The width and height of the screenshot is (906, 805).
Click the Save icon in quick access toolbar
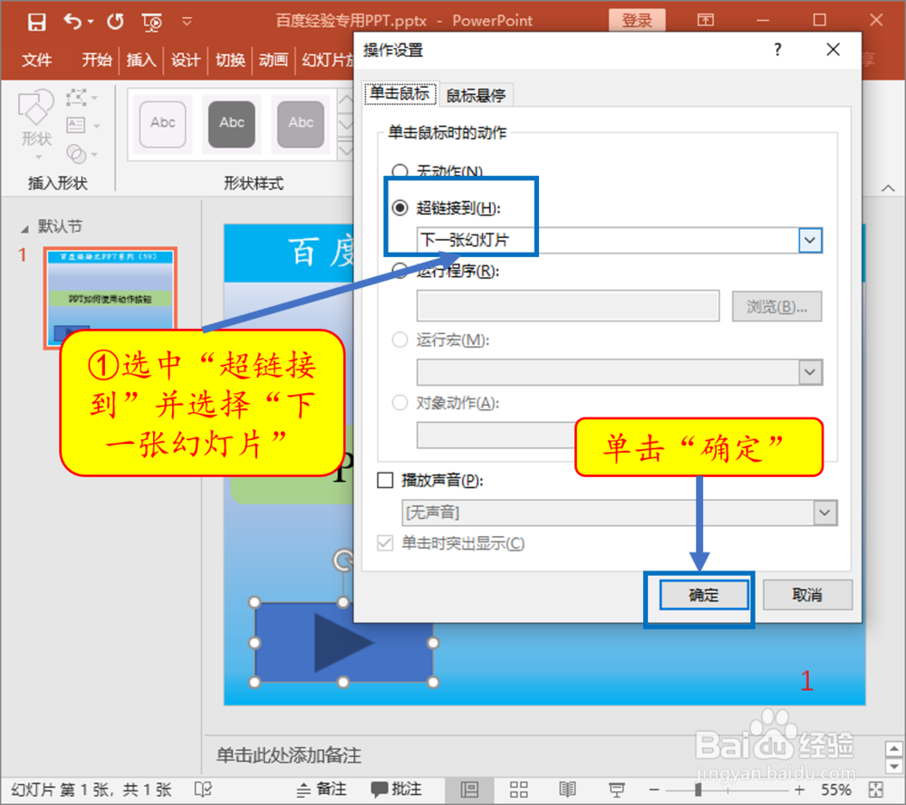click(x=36, y=22)
